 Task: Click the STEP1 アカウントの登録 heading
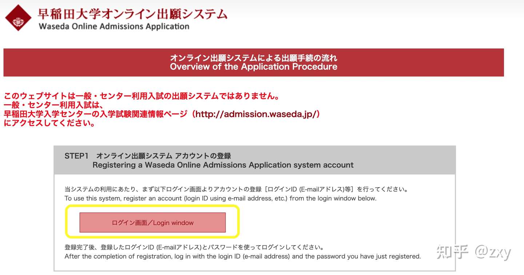pyautogui.click(x=148, y=156)
